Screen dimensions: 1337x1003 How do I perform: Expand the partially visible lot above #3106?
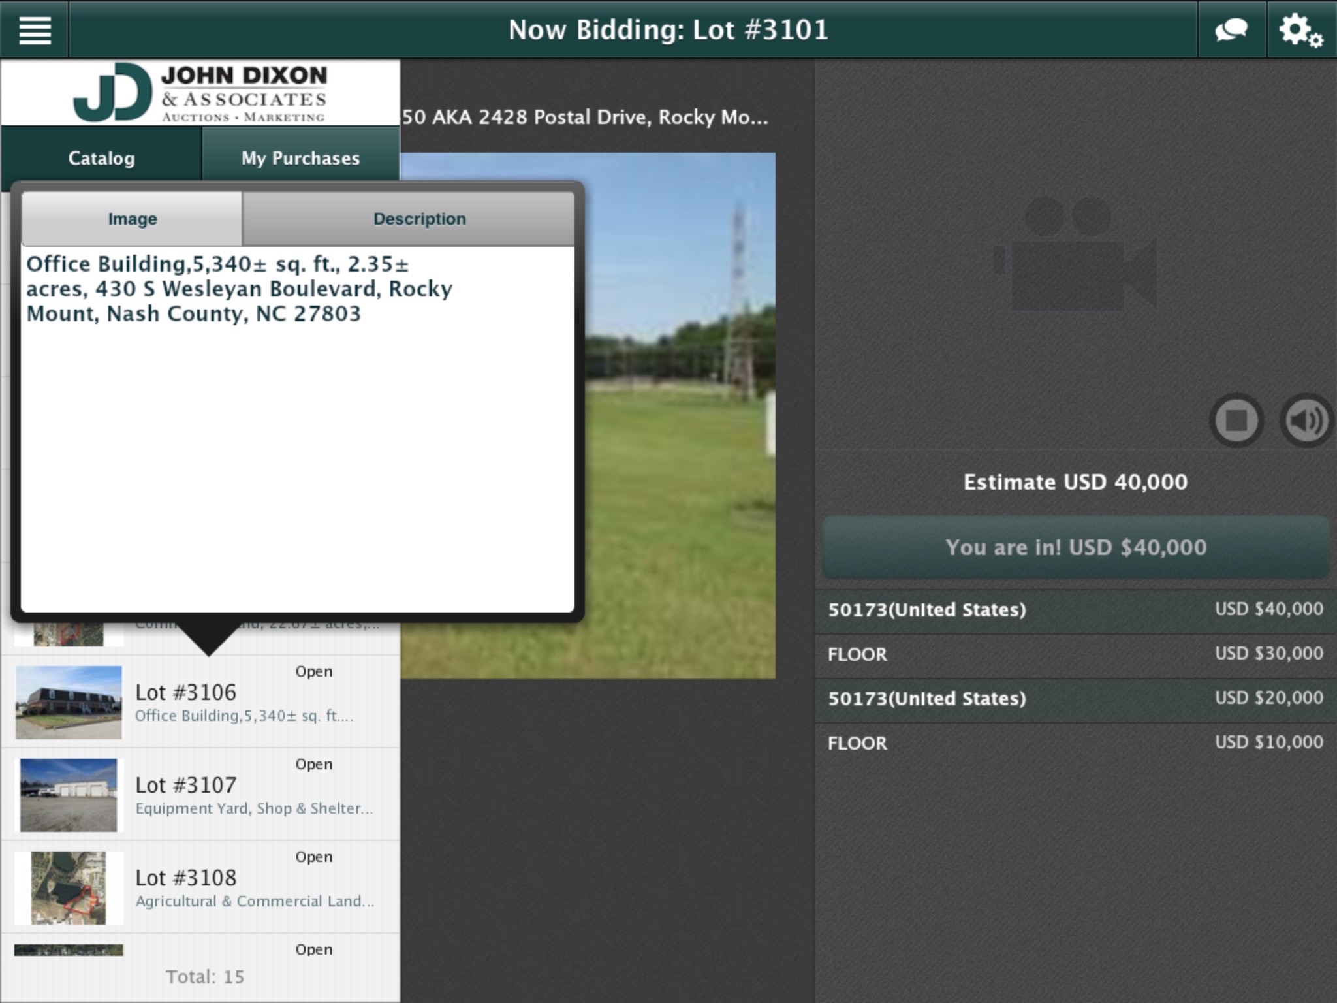(200, 627)
